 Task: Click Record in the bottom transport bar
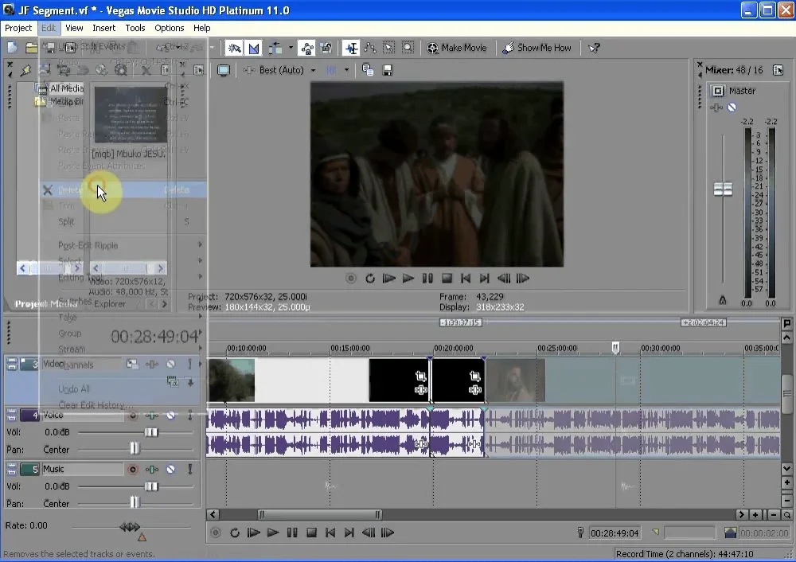[x=215, y=533]
